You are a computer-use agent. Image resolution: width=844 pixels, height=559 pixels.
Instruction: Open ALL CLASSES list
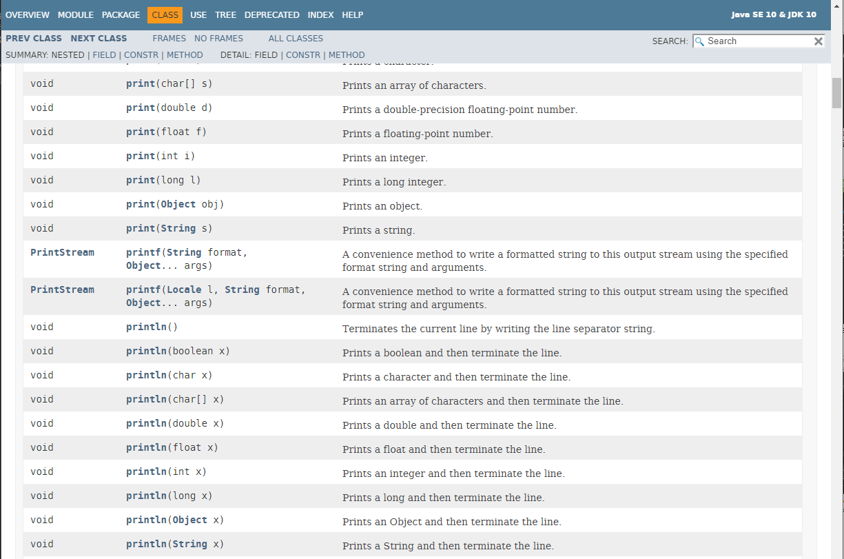coord(296,39)
